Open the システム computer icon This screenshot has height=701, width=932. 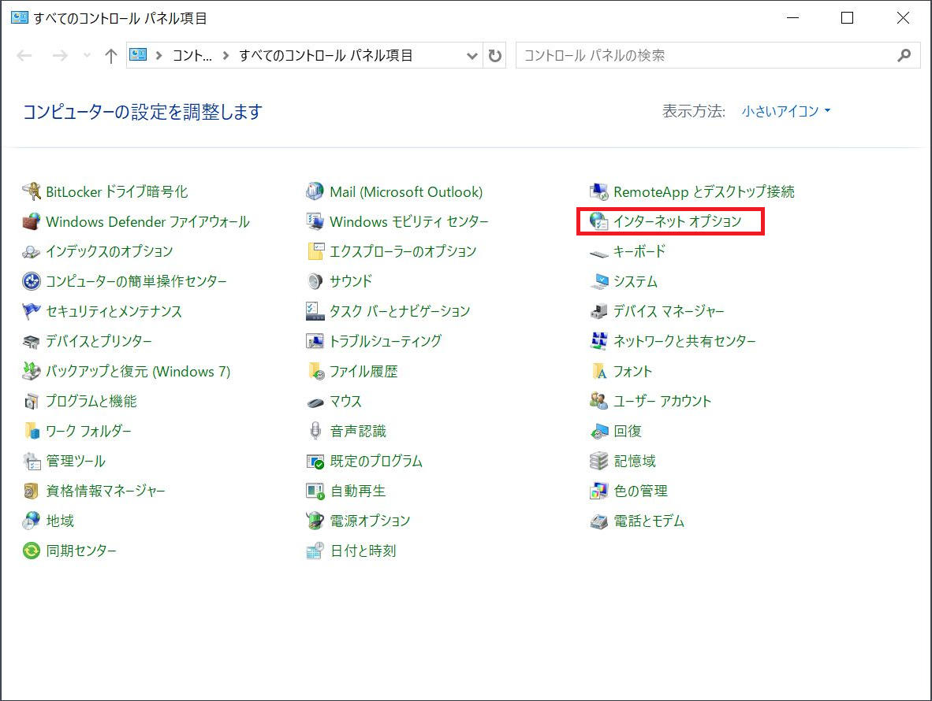(x=599, y=281)
